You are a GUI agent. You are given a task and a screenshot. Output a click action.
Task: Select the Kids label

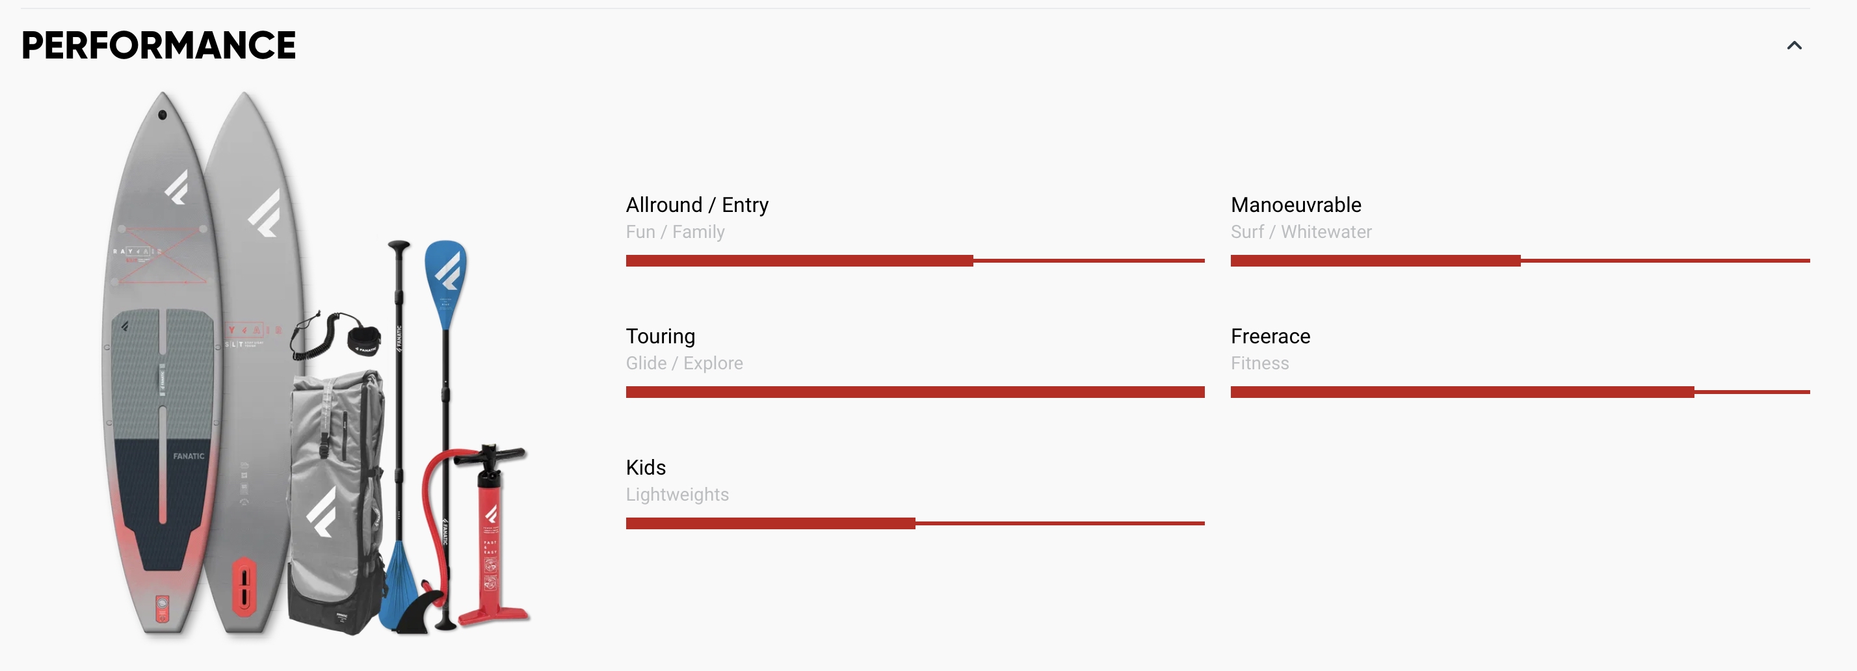[645, 467]
